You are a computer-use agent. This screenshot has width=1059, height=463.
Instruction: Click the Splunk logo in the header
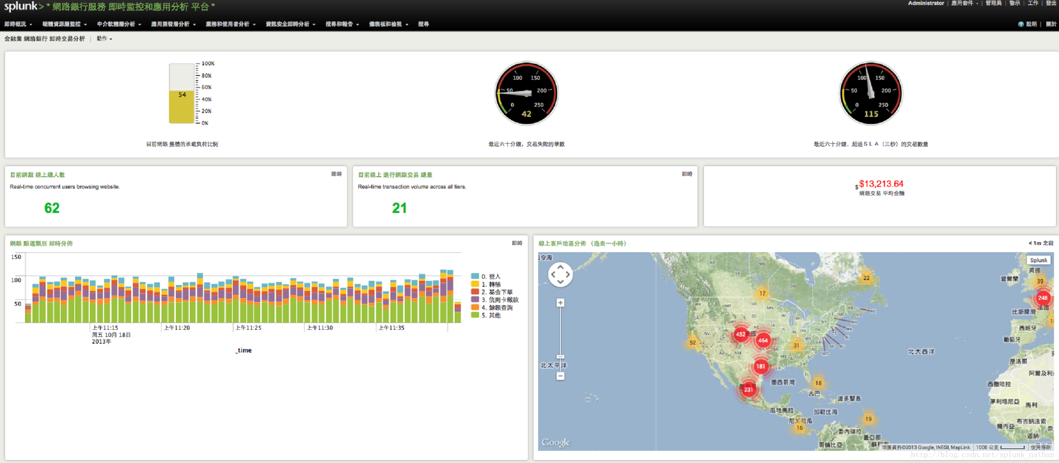point(23,6)
